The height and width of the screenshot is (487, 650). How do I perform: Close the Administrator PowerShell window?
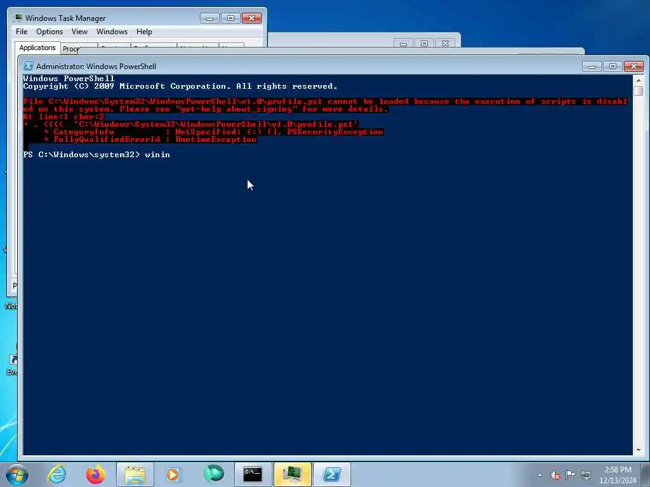coord(634,66)
